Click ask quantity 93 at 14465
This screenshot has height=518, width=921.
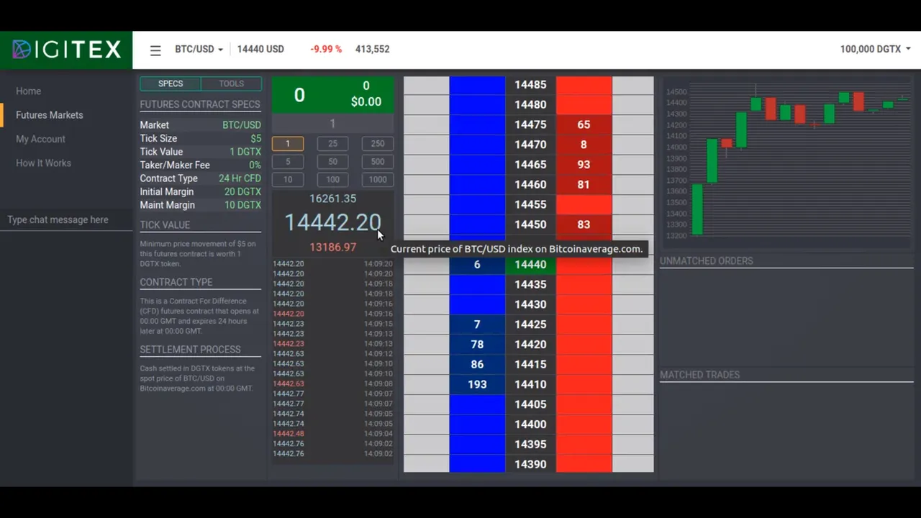click(x=584, y=165)
